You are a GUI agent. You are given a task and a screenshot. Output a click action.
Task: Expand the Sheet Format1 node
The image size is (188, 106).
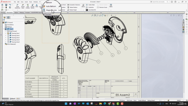pyautogui.click(x=6, y=31)
